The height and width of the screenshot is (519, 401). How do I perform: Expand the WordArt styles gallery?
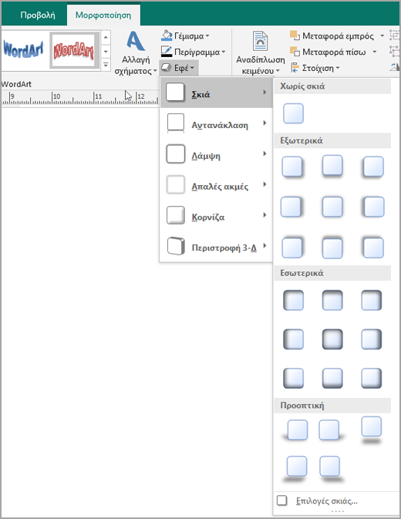coord(106,65)
